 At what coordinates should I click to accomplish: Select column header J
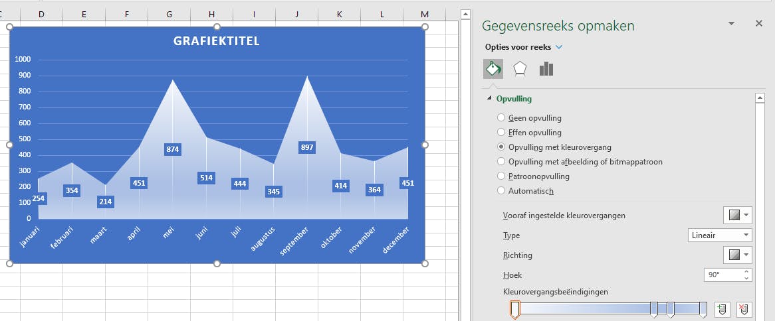(x=296, y=15)
